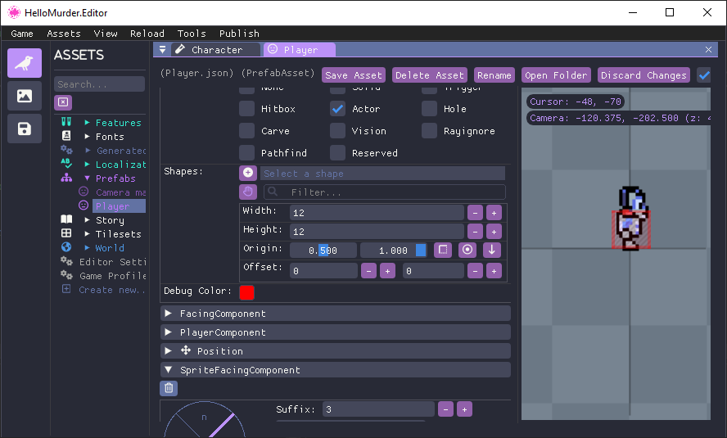Open the image atlas sidebar tab
Screen dimensions: 727x438
(x=25, y=96)
